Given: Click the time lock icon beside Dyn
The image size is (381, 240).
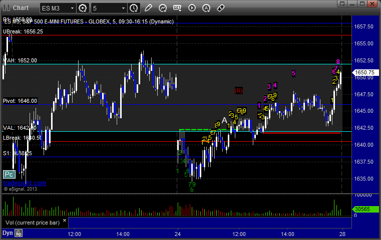Looking at the screenshot, I should 19,233.
